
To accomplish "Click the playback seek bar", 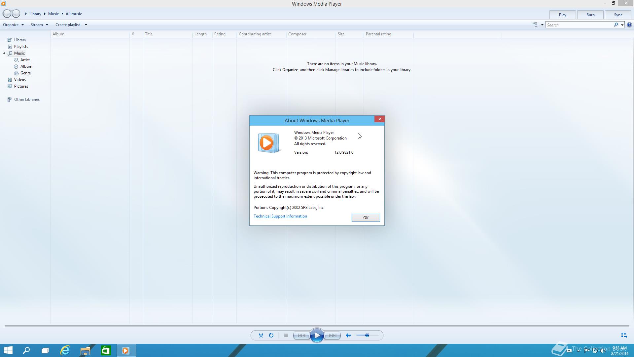I will (317, 326).
